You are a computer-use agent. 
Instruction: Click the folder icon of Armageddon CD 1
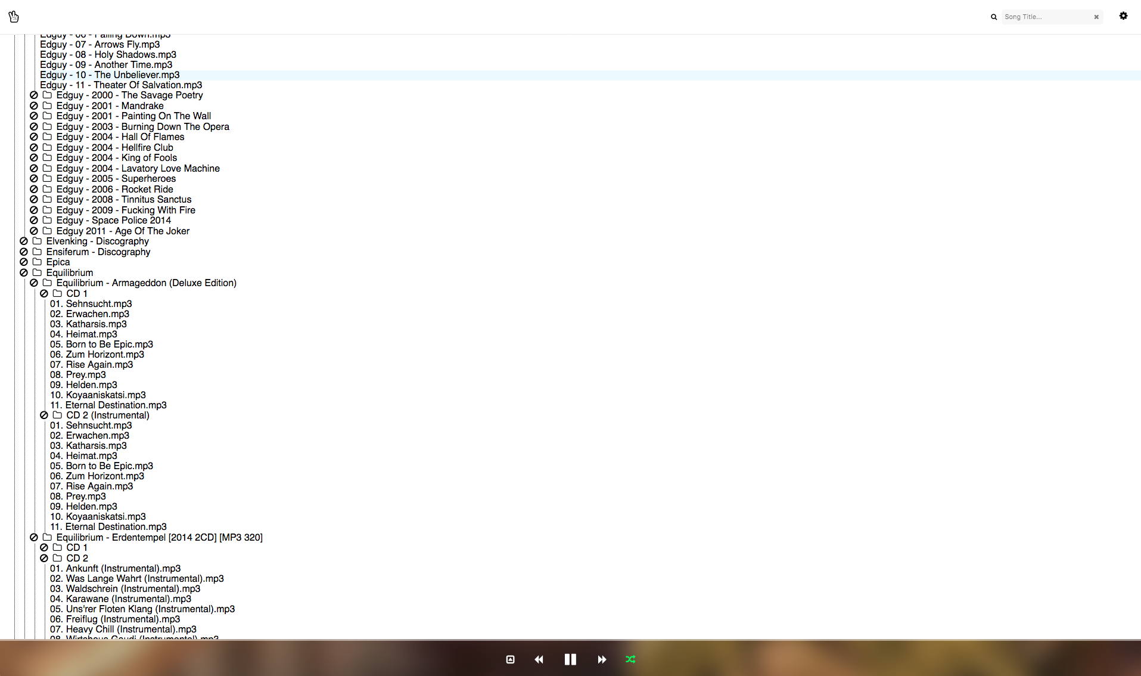57,294
